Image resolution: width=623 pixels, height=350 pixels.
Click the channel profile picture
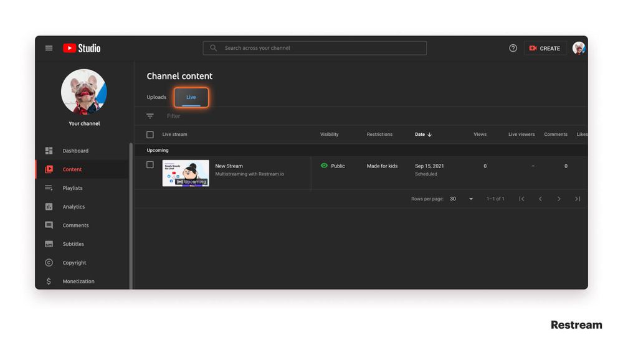(84, 92)
